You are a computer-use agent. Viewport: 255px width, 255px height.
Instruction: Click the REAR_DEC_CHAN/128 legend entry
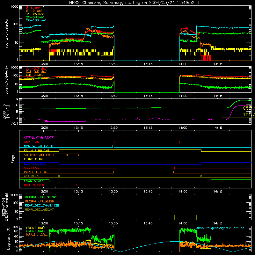tap(42, 205)
